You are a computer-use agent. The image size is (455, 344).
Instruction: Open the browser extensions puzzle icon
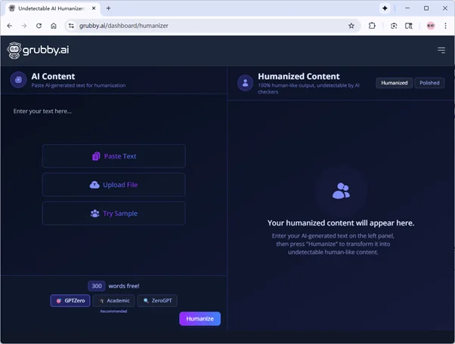tap(372, 26)
